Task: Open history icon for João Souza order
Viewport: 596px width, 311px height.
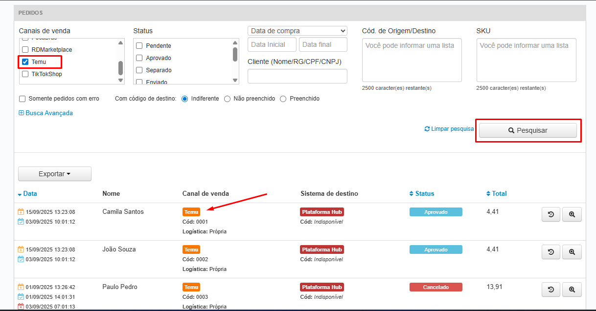Action: point(550,252)
